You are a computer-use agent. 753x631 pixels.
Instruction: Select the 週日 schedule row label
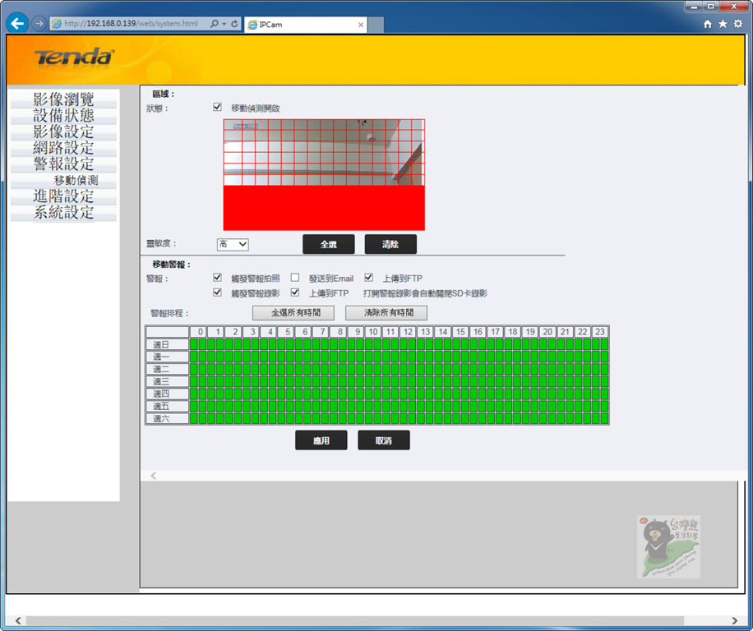tap(167, 344)
